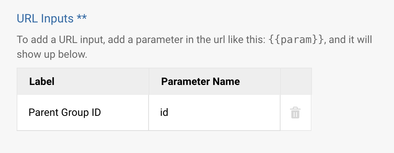Click the 'and it will' text after {{param}}

(350, 40)
